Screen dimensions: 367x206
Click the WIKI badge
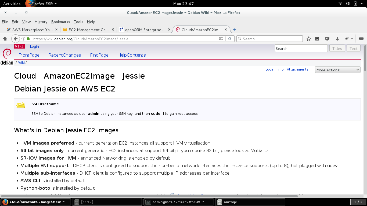[x=19, y=46]
